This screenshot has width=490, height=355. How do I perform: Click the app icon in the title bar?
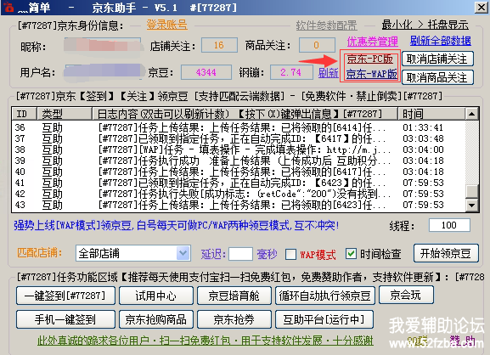pos(8,7)
